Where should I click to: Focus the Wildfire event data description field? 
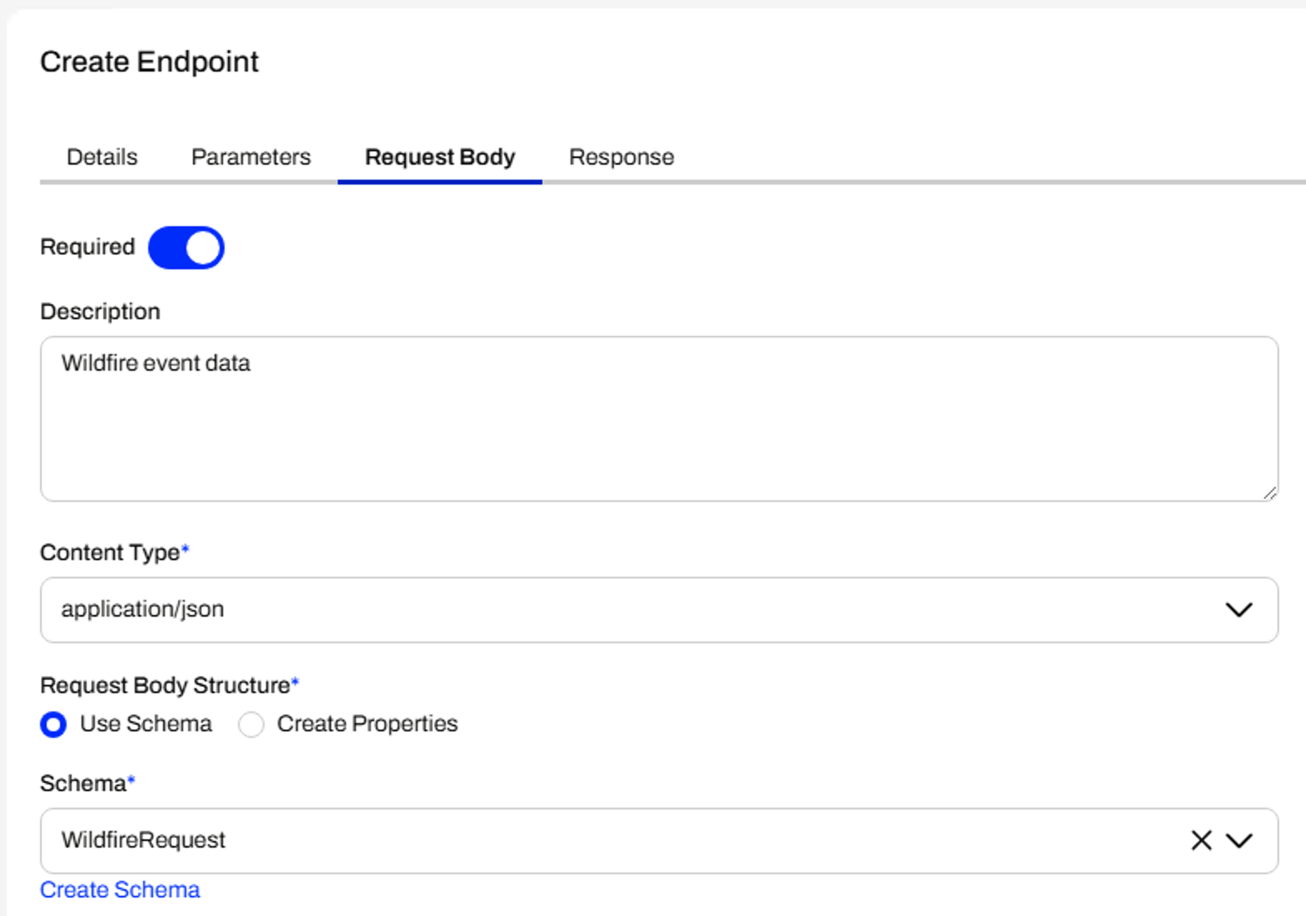tap(659, 419)
